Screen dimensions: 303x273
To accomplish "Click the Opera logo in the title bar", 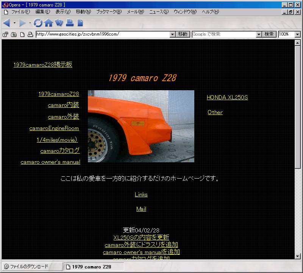I will click(5, 5).
